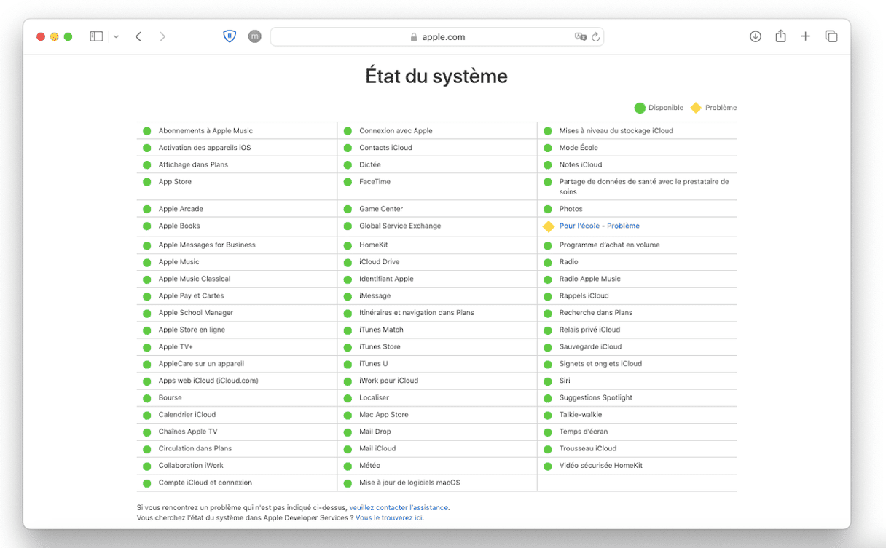This screenshot has width=886, height=548.
Task: Show downloads with the download icon
Action: click(x=756, y=36)
